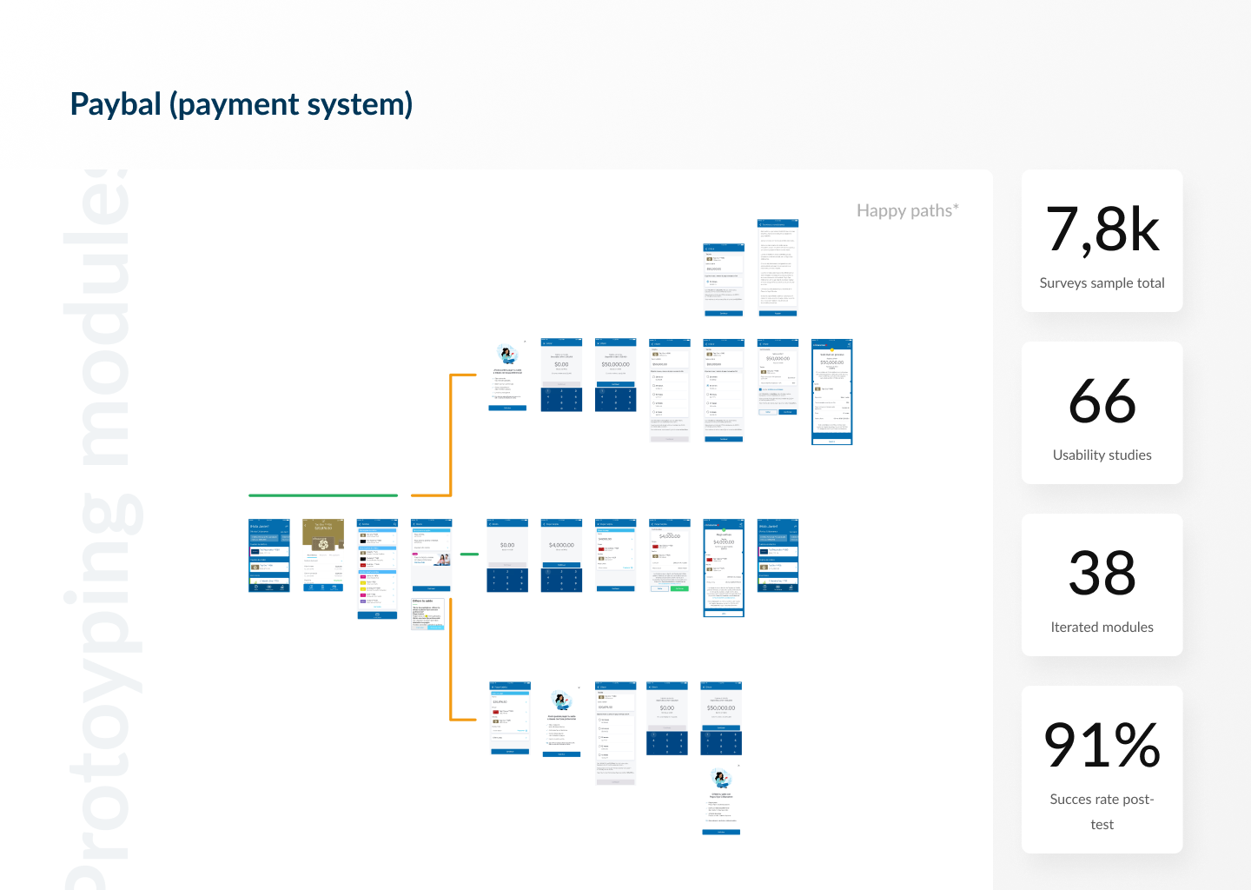Screen dimensions: 1251x890
Task: Click the gold card image showing $20,876.50
Action: [x=323, y=535]
